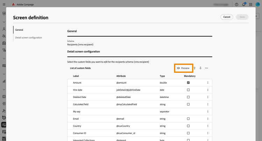Switch to Detail screen configuration tab

29,37
